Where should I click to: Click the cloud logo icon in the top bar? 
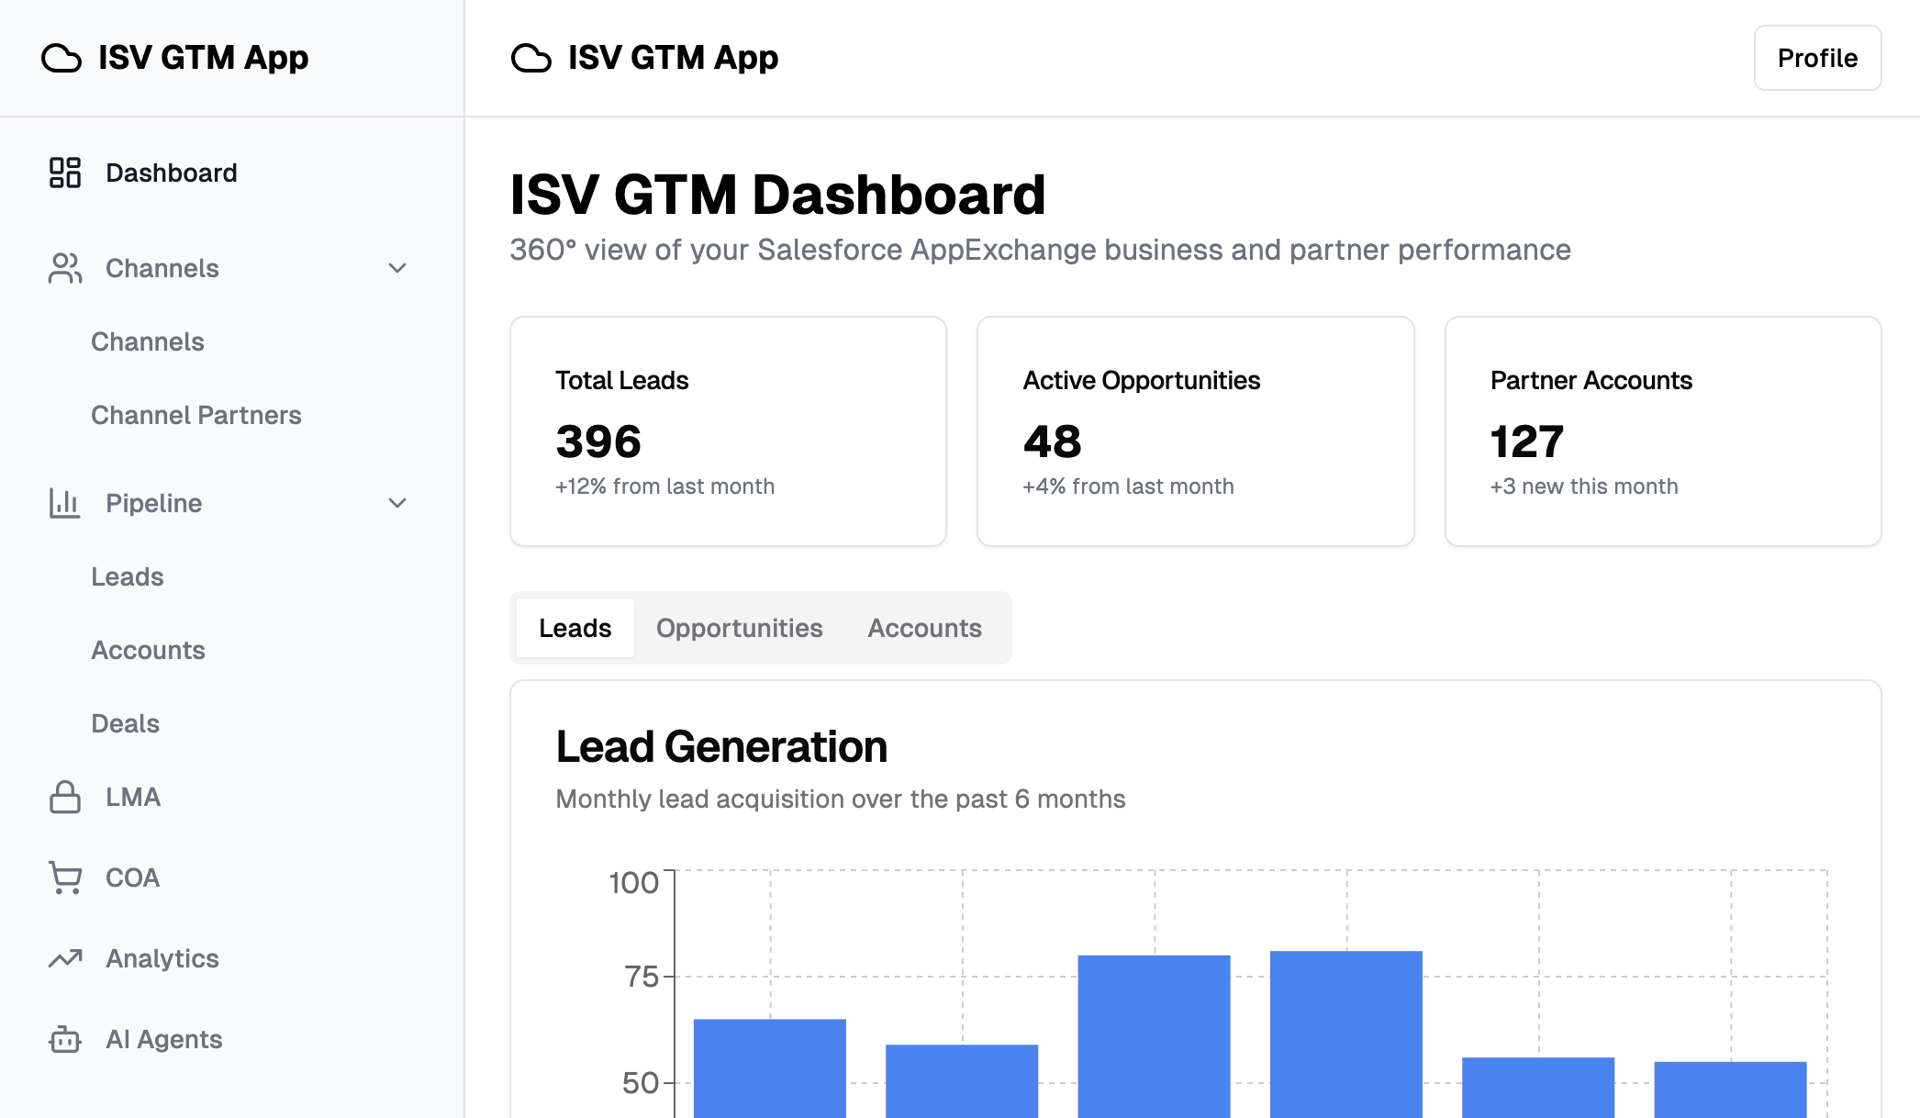[531, 58]
